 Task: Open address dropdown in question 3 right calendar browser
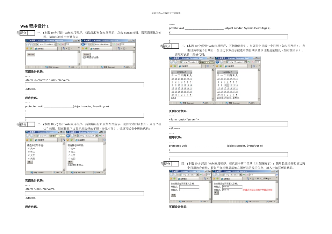click(x=245, y=62)
